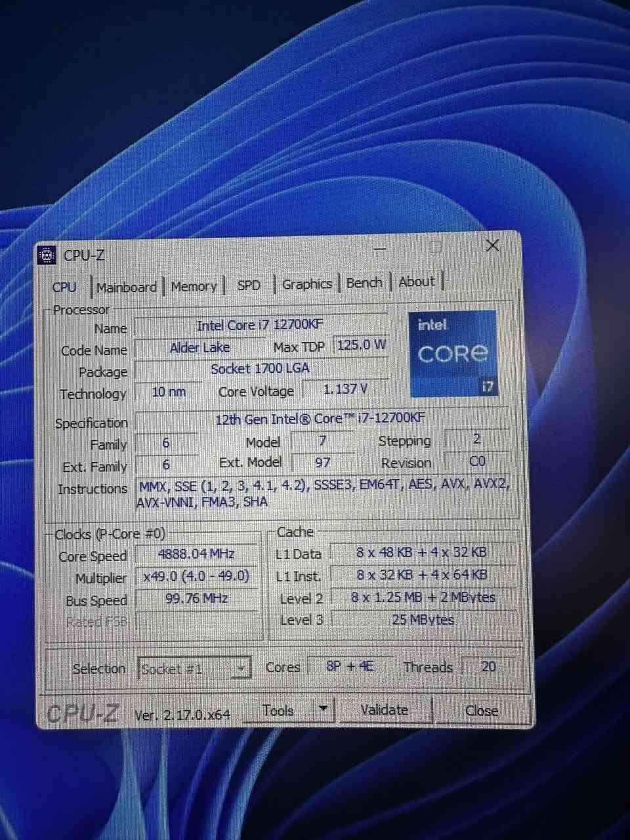Click the Intel Core i7 logo badge

[453, 354]
